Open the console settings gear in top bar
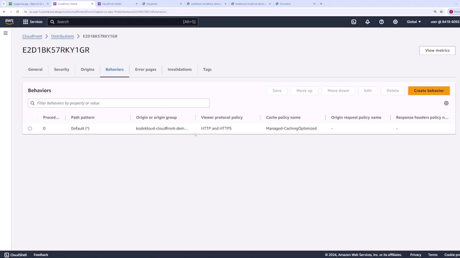The height and width of the screenshot is (258, 460). pyautogui.click(x=395, y=21)
